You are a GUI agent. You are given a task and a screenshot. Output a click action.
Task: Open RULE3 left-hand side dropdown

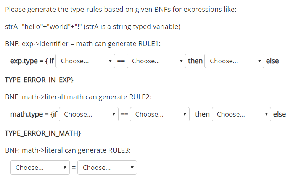pyautogui.click(x=40, y=168)
